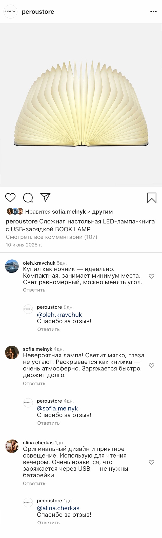Open alina.cherkas's profile picture
Screen dimensions: 162x538
coord(12,446)
